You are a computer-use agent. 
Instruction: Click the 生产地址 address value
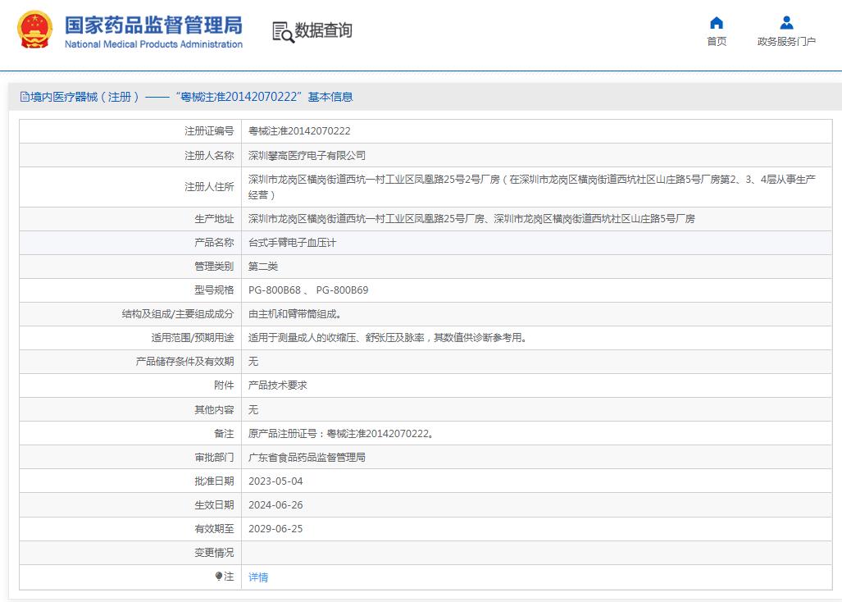(471, 218)
